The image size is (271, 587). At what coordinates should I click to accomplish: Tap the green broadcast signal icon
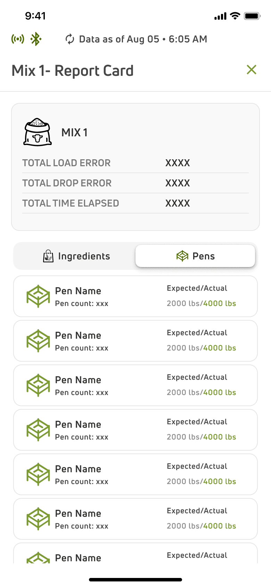click(x=18, y=39)
